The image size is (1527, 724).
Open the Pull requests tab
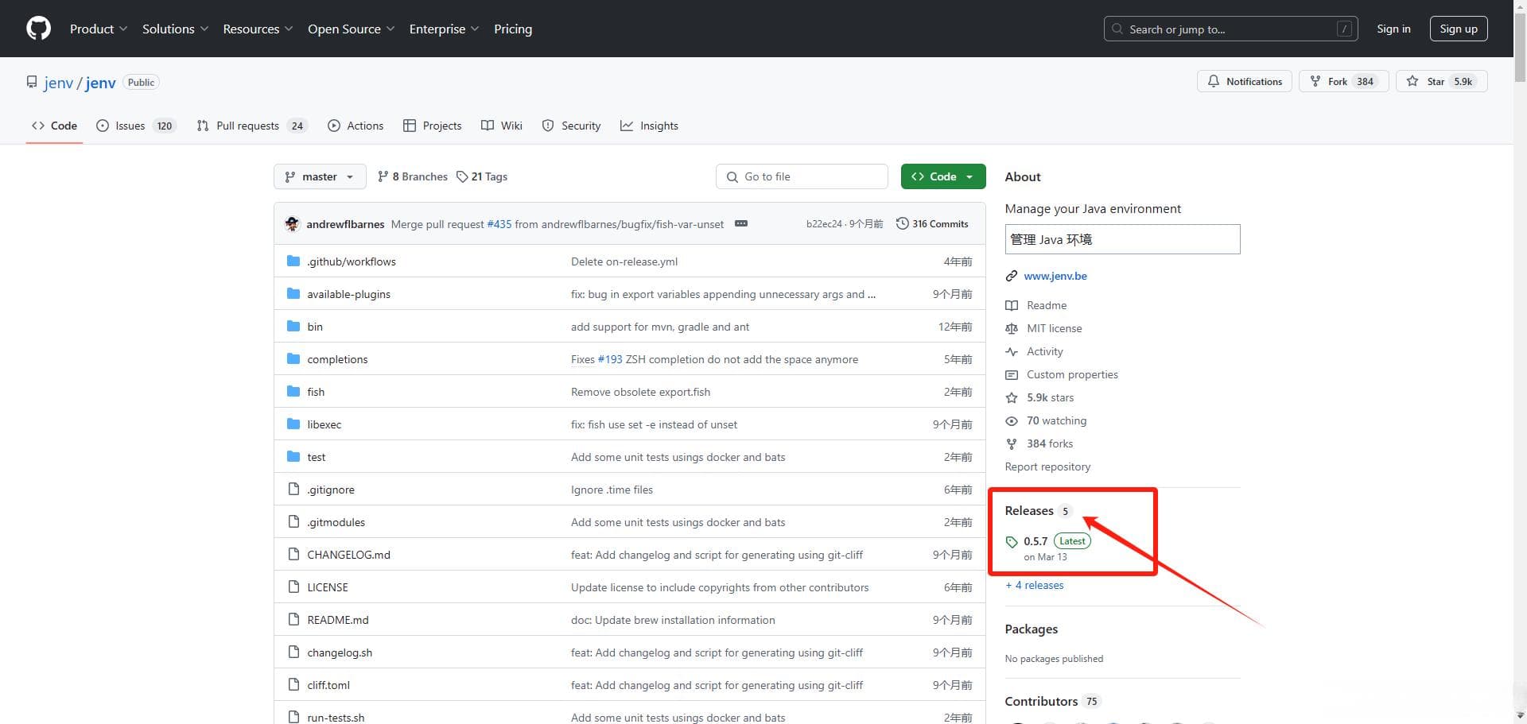(x=251, y=126)
